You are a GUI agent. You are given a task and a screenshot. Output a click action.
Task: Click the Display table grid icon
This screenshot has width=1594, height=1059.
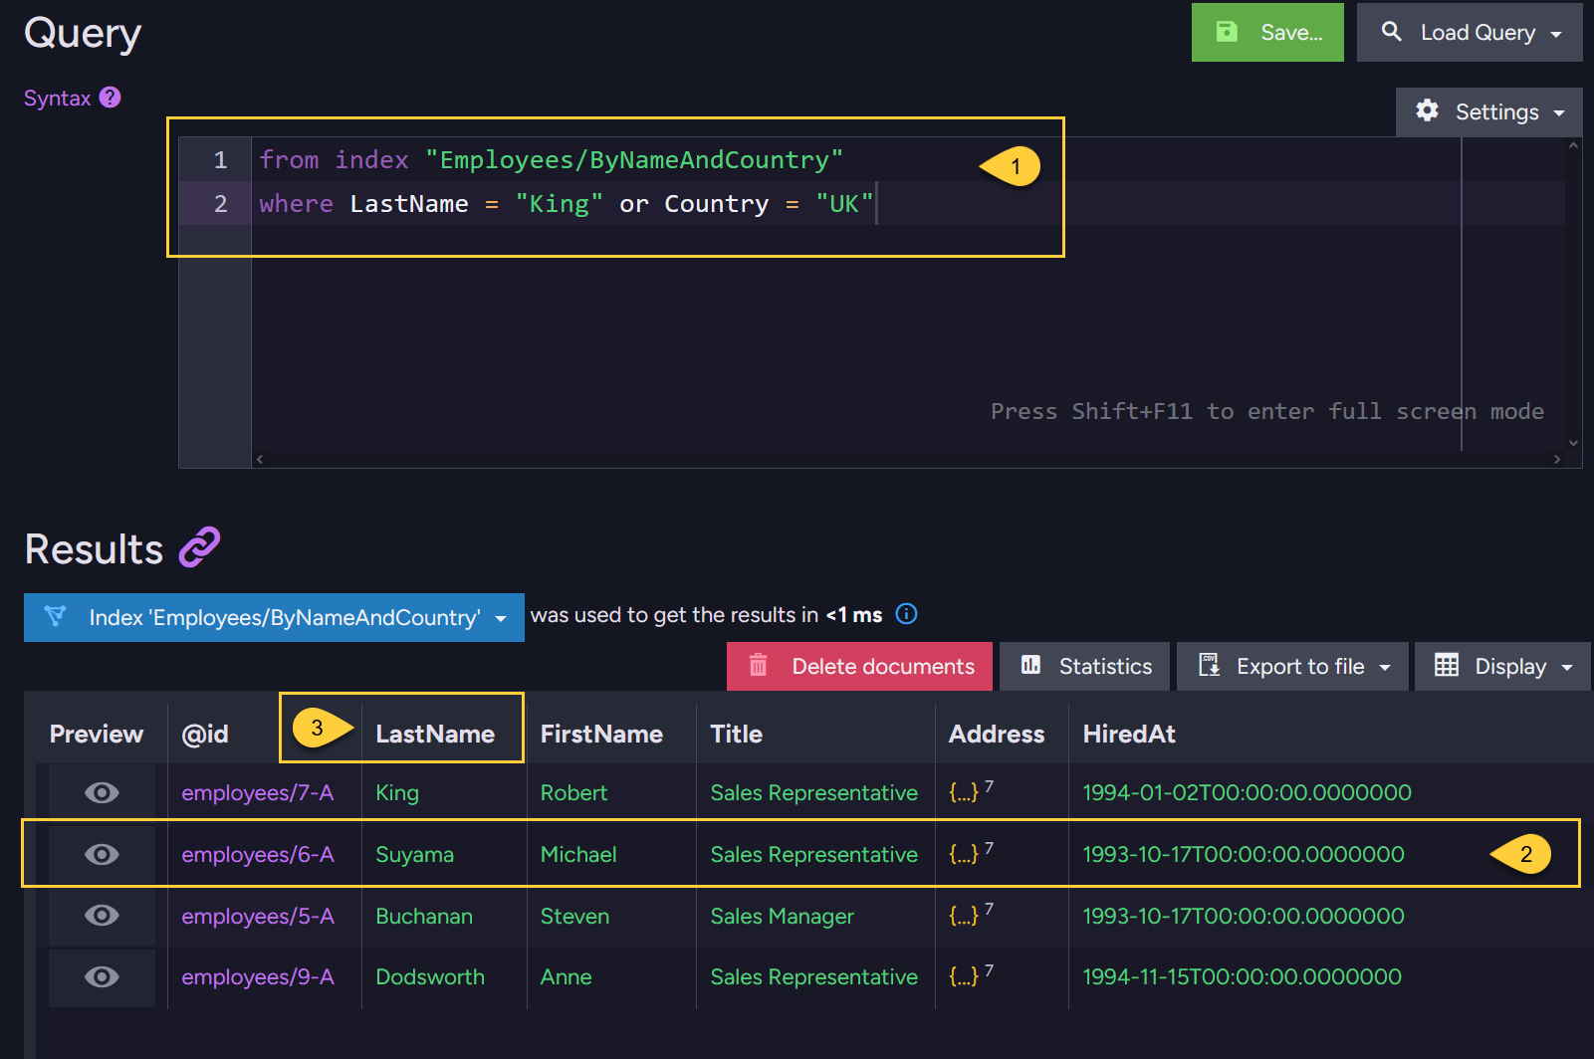[1447, 665]
